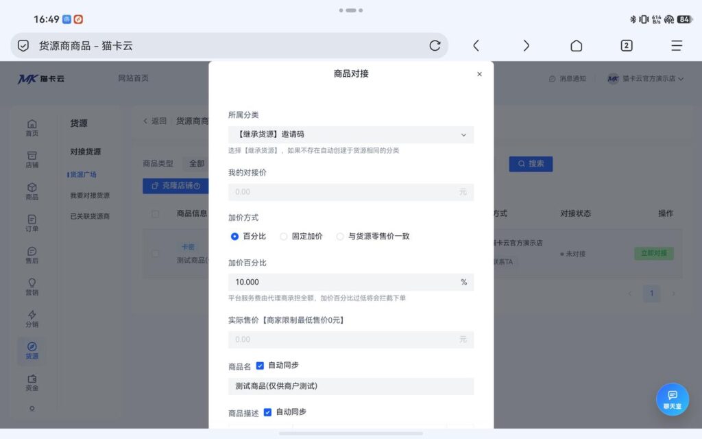Screen dimensions: 702x439
Task: Open 资金 in left sidebar
Action: (32, 383)
